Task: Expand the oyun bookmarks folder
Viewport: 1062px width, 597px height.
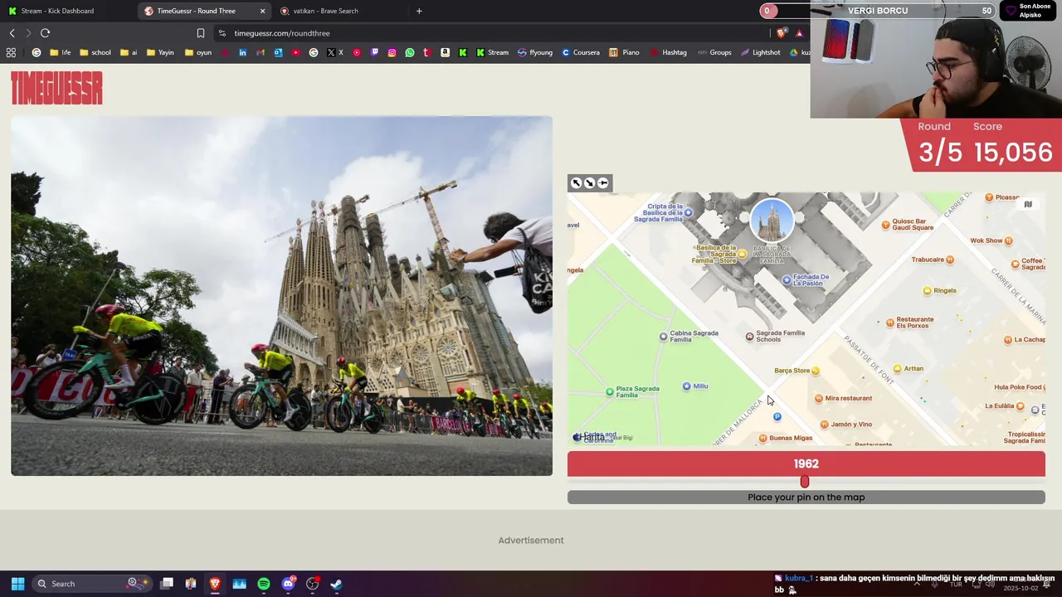Action: click(198, 52)
